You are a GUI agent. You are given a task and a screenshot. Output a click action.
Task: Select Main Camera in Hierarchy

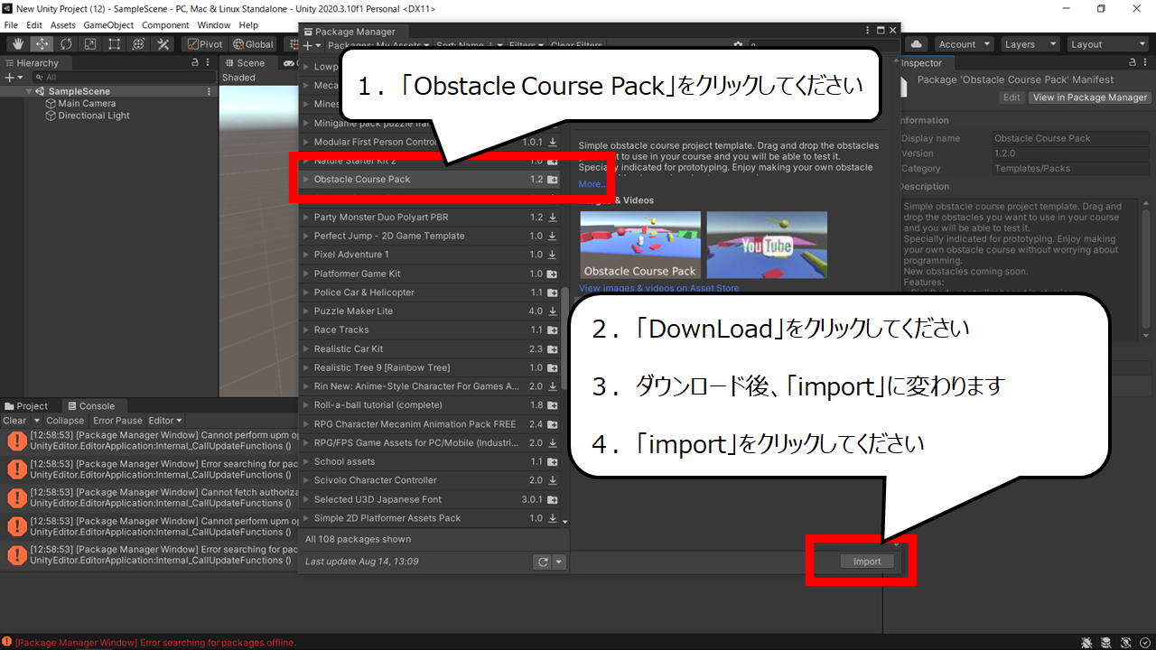click(87, 104)
